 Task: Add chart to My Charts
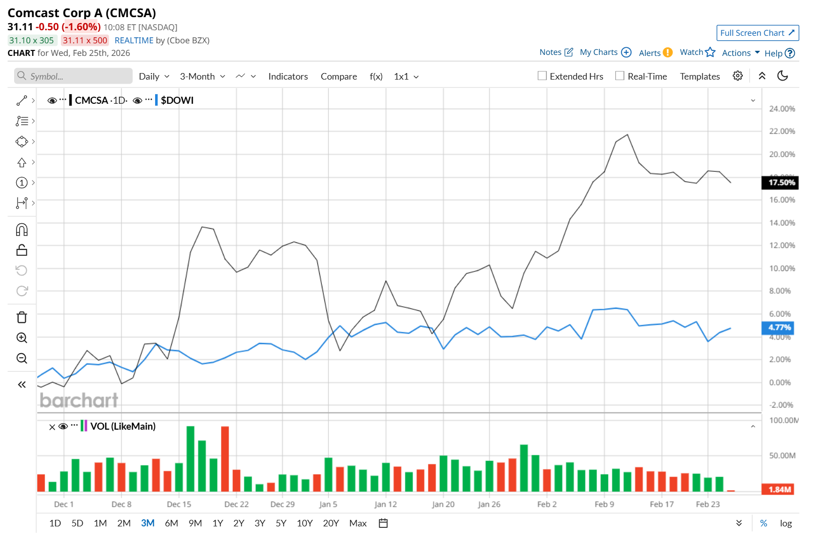click(626, 52)
